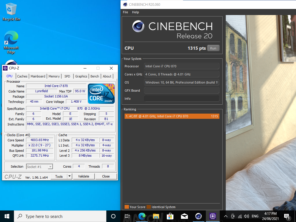The height and width of the screenshot is (222, 296).
Task: Select the 4C/8T ranking entry
Action: [172, 116]
